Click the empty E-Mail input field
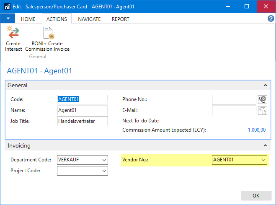This screenshot has height=205, width=276. click(234, 110)
